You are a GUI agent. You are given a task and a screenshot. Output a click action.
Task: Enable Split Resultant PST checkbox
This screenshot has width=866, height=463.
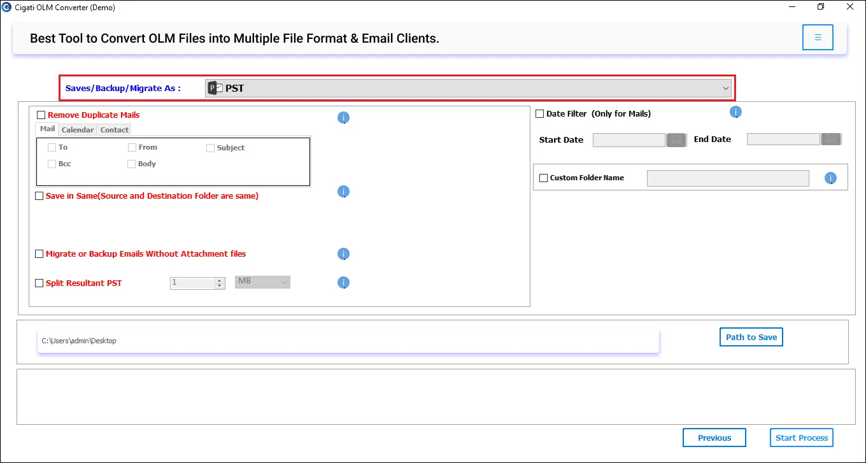(x=39, y=283)
